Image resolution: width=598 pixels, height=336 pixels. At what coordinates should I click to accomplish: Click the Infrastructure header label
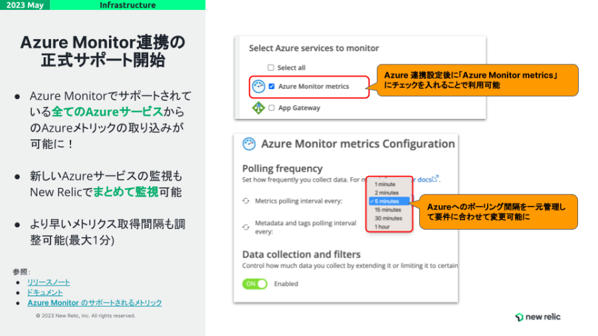[x=128, y=5]
